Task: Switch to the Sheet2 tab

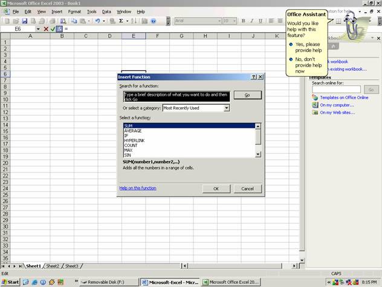Action: coord(53,266)
